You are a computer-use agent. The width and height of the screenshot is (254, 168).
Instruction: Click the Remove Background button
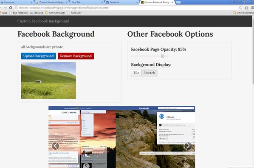[x=76, y=56]
